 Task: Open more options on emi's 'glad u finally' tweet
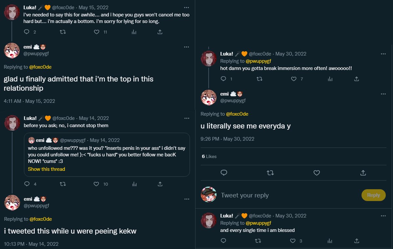tap(186, 47)
